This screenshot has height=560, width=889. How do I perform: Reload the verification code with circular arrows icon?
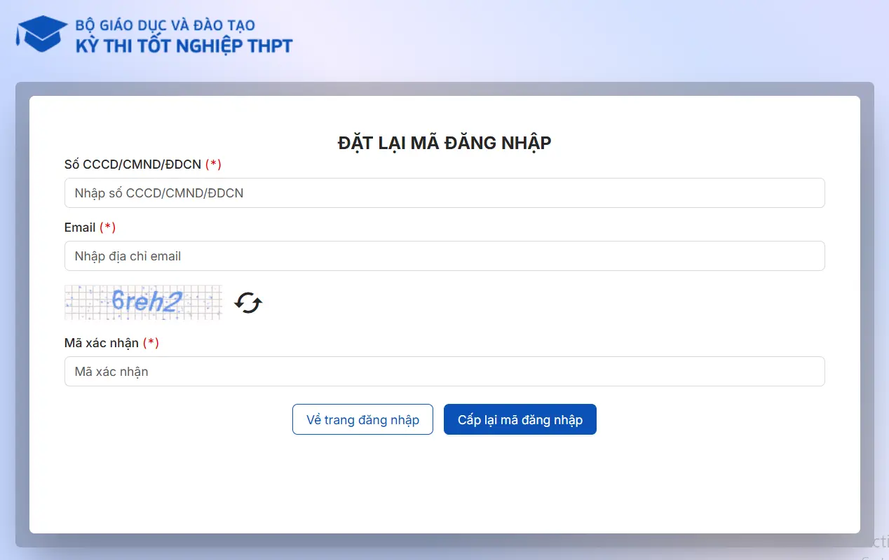click(247, 302)
